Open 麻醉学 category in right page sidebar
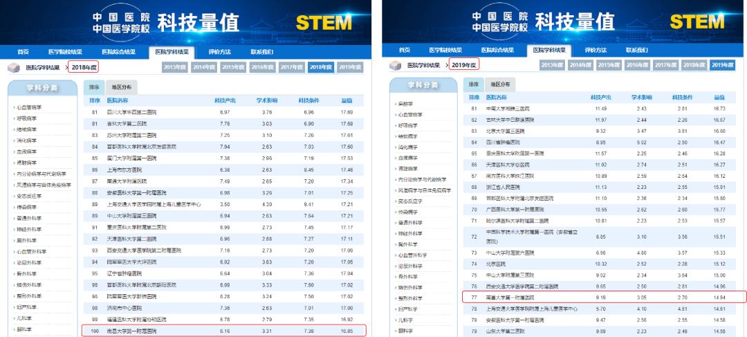 404,103
